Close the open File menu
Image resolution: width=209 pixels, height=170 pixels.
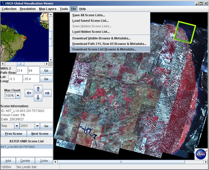74,9
